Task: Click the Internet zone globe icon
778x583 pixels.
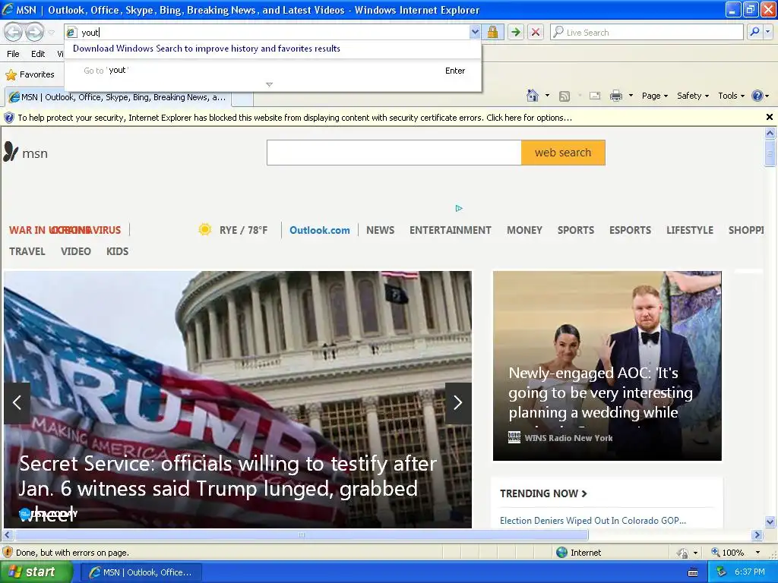Action: 561,553
